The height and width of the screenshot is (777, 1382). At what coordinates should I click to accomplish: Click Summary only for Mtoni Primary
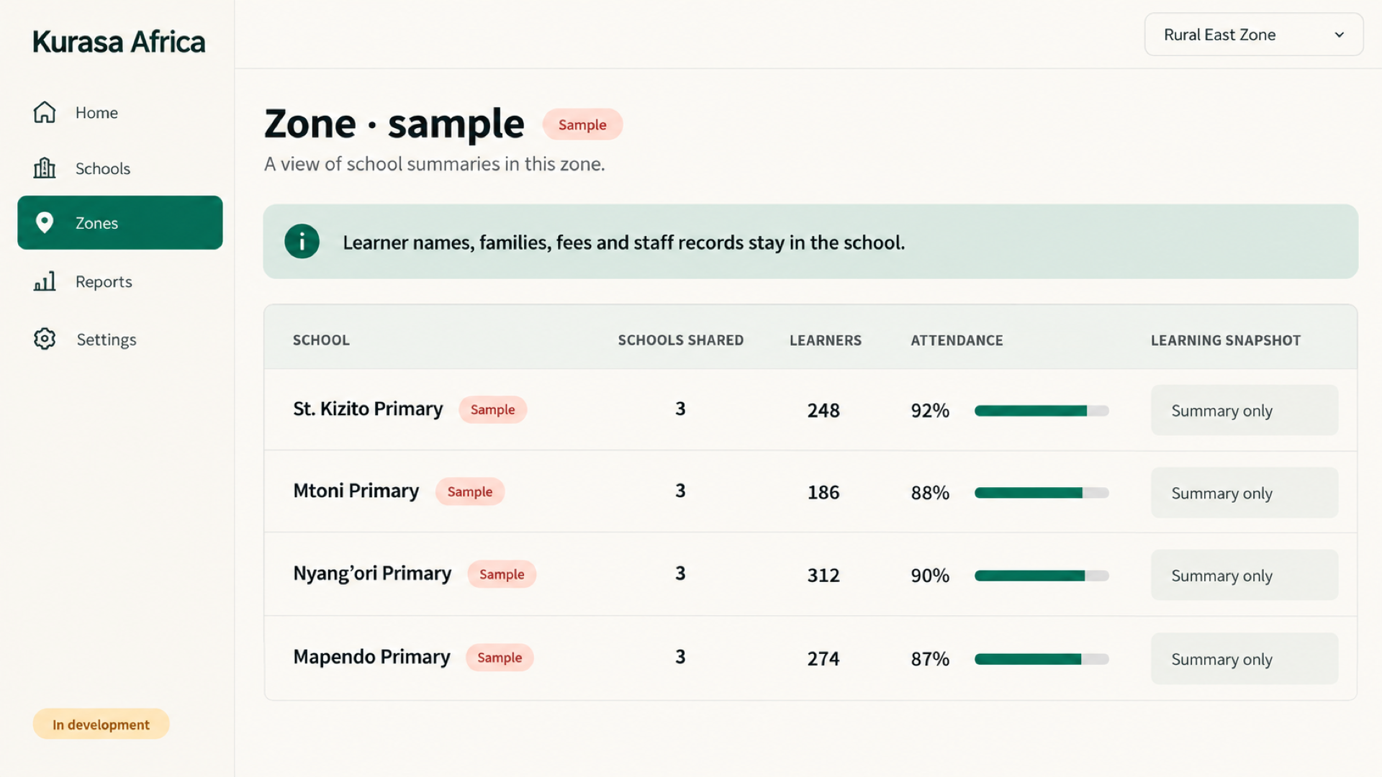[x=1244, y=493]
